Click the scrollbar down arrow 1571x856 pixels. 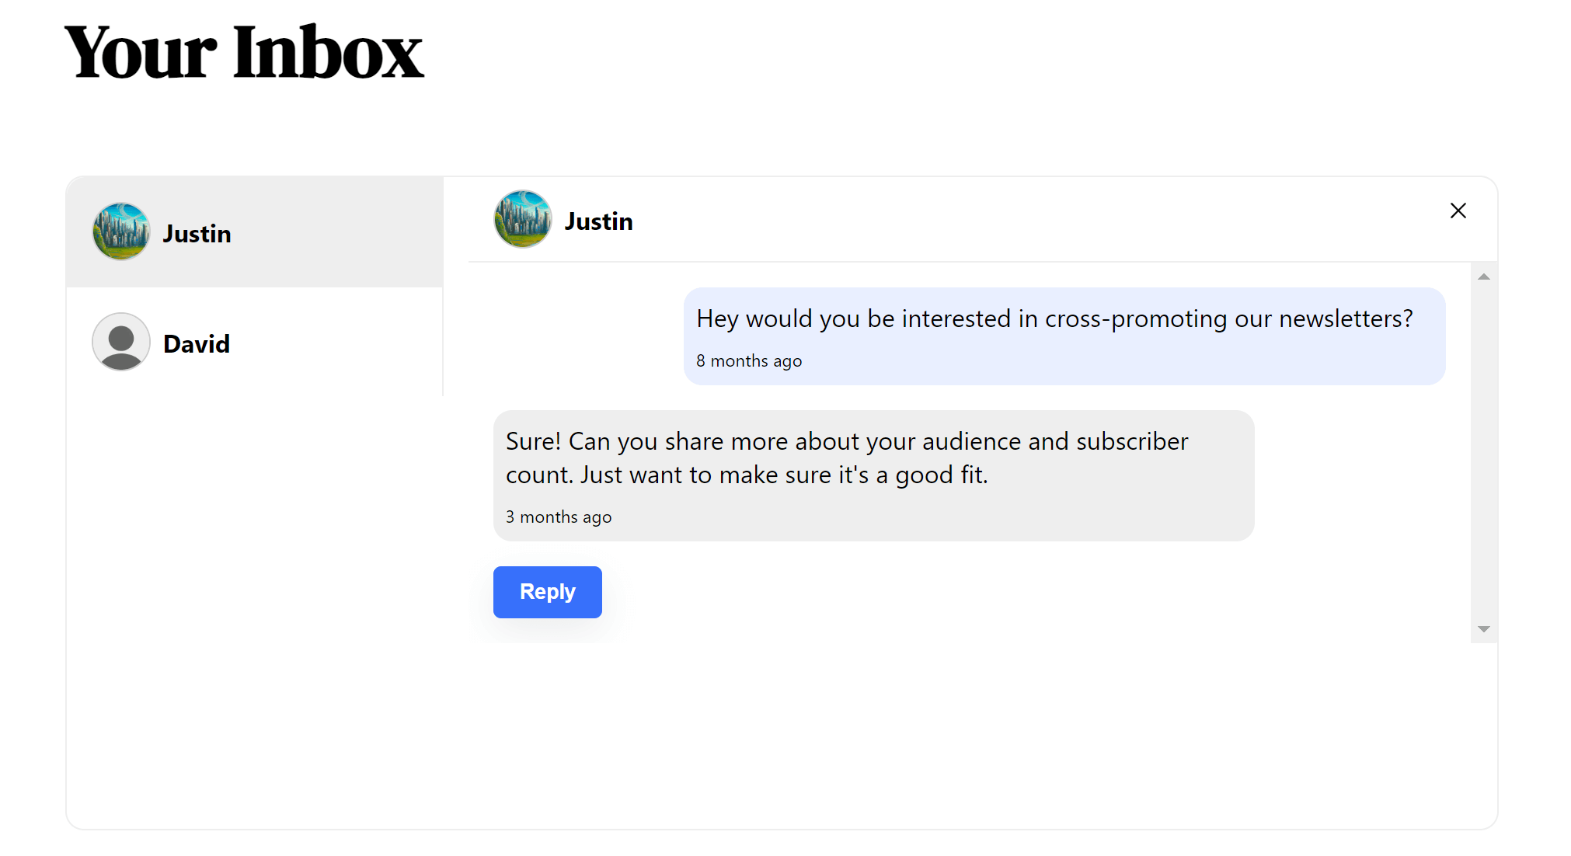tap(1484, 628)
